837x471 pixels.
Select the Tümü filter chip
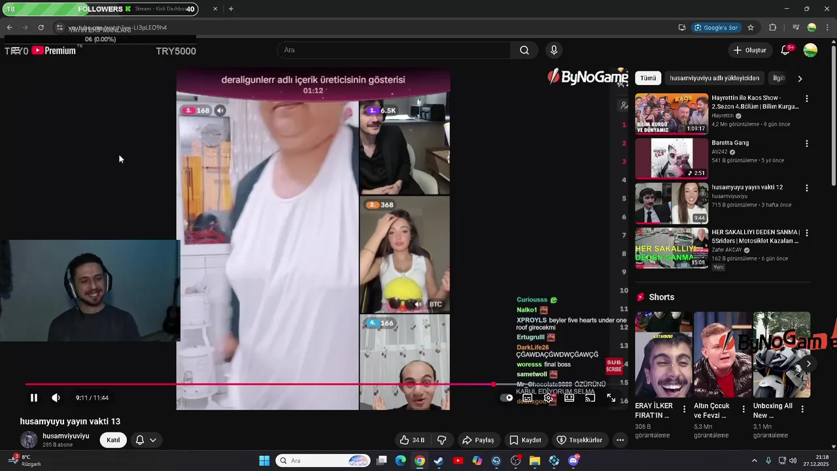(x=648, y=78)
